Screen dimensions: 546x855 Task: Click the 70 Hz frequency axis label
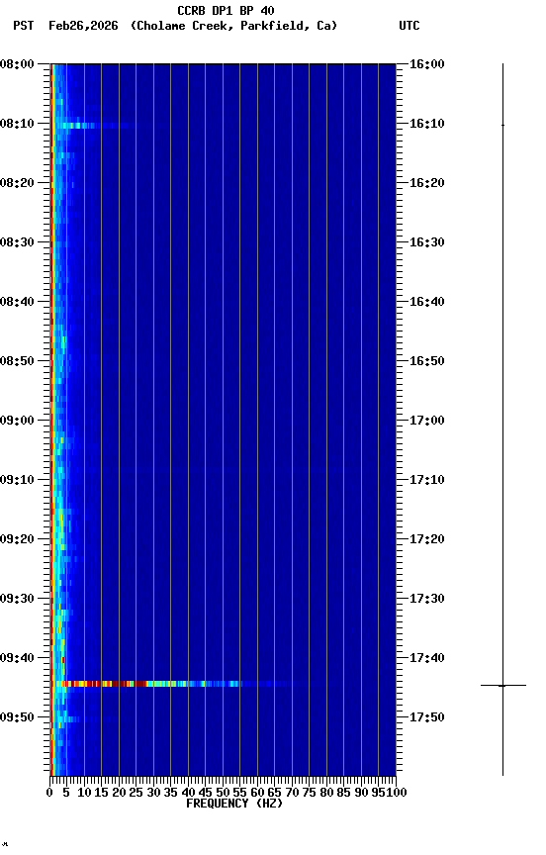(x=292, y=793)
